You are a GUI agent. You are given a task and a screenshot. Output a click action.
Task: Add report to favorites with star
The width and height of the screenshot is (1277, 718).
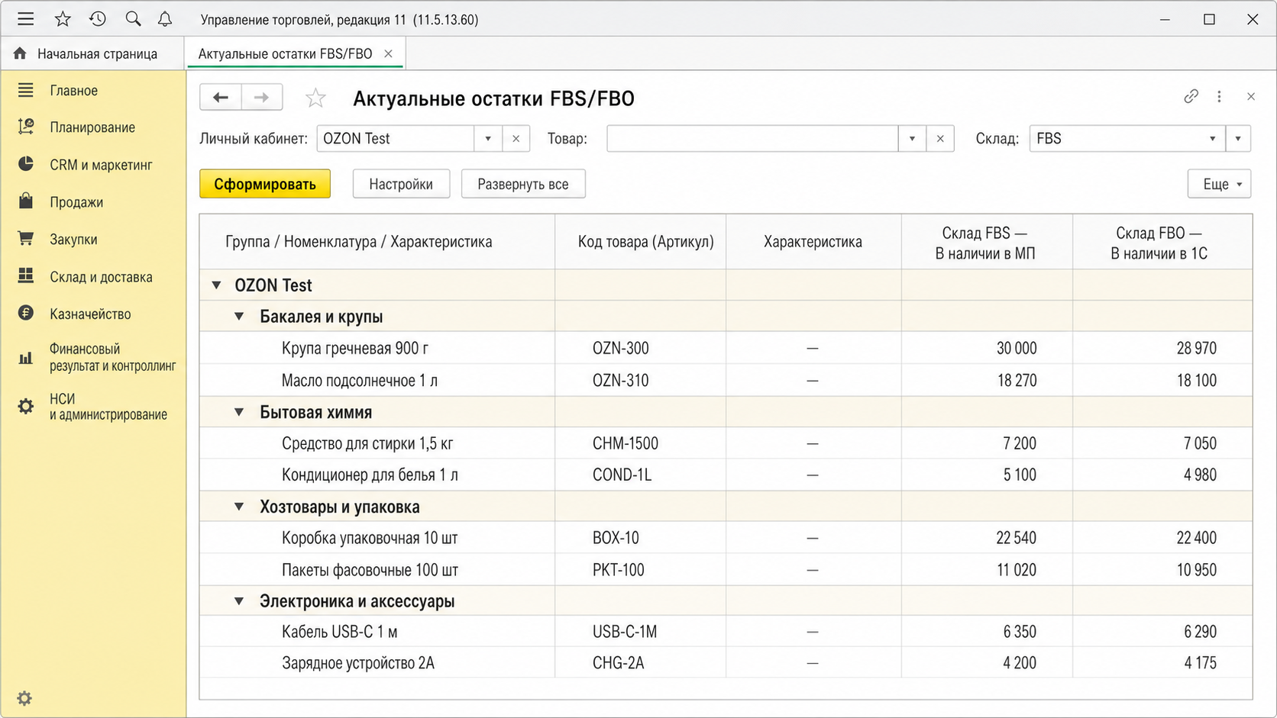pyautogui.click(x=315, y=98)
